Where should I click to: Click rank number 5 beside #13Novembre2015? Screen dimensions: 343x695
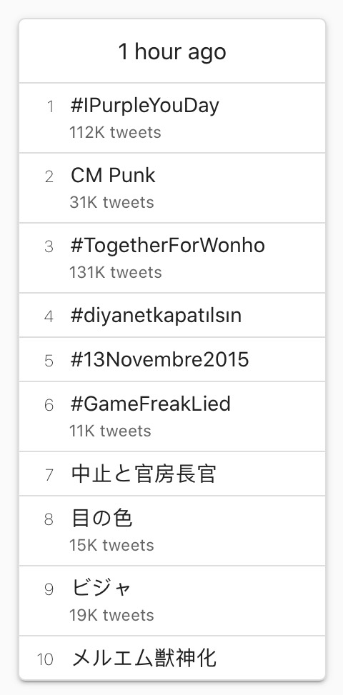(49, 361)
